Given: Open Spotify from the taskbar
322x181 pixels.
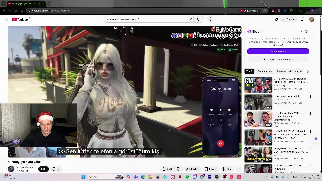Looking at the screenshot, I should [187, 177].
